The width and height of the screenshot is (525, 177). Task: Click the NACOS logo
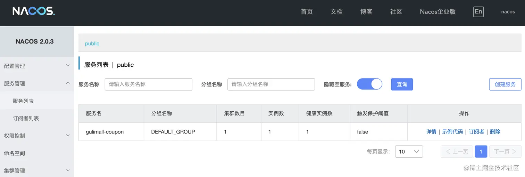[34, 11]
